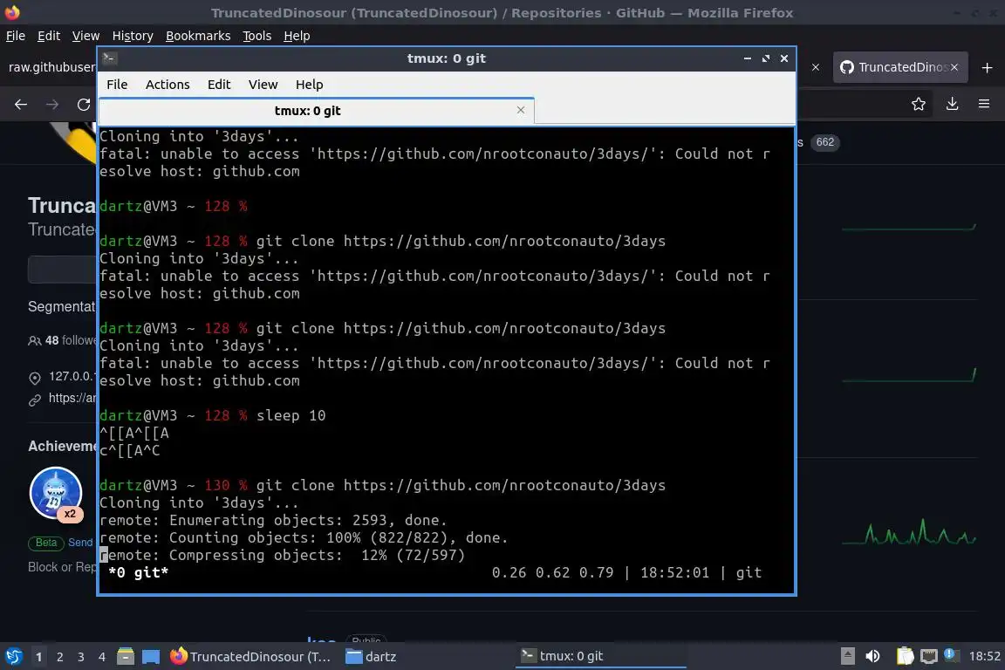Open the Actions menu in terminal window

point(167,85)
